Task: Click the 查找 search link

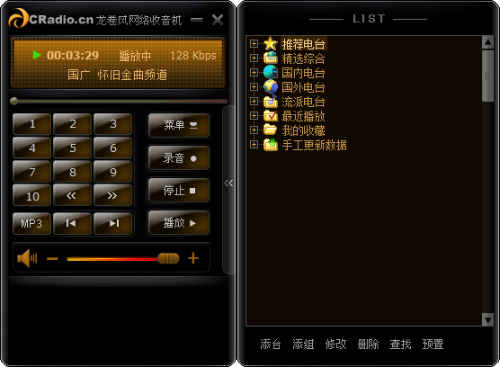Action: point(400,344)
